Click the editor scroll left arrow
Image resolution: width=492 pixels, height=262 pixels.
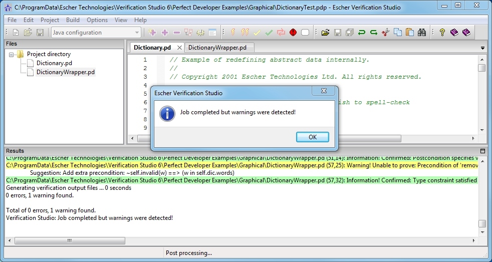point(132,138)
